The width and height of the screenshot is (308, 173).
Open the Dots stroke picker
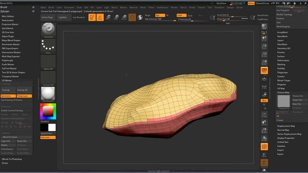point(48,46)
